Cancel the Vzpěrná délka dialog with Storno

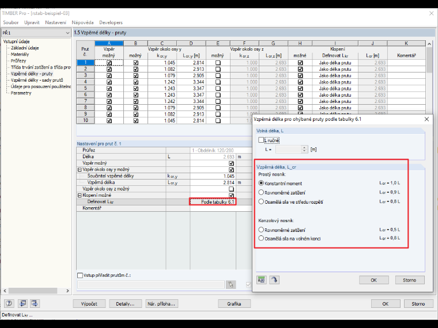pyautogui.click(x=410, y=280)
